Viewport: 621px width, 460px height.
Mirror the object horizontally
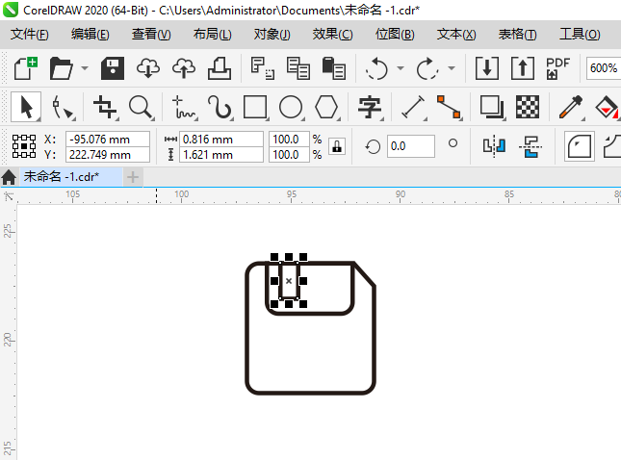click(494, 146)
